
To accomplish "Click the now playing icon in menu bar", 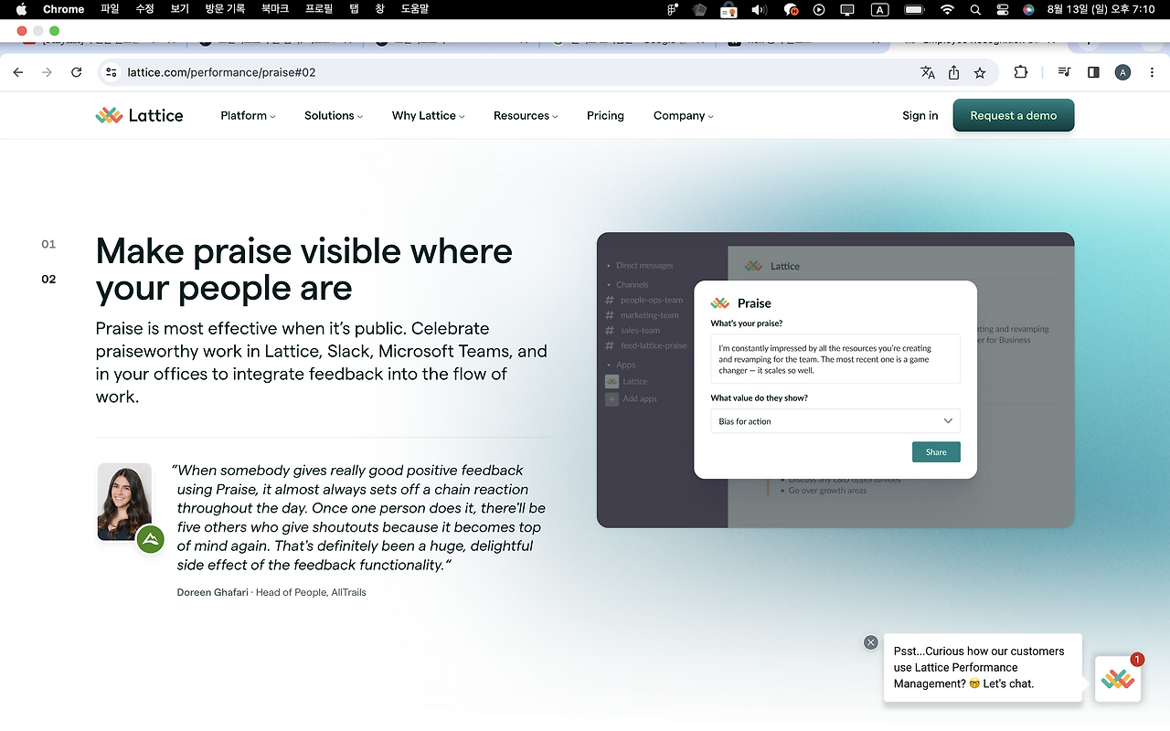I will point(819,9).
